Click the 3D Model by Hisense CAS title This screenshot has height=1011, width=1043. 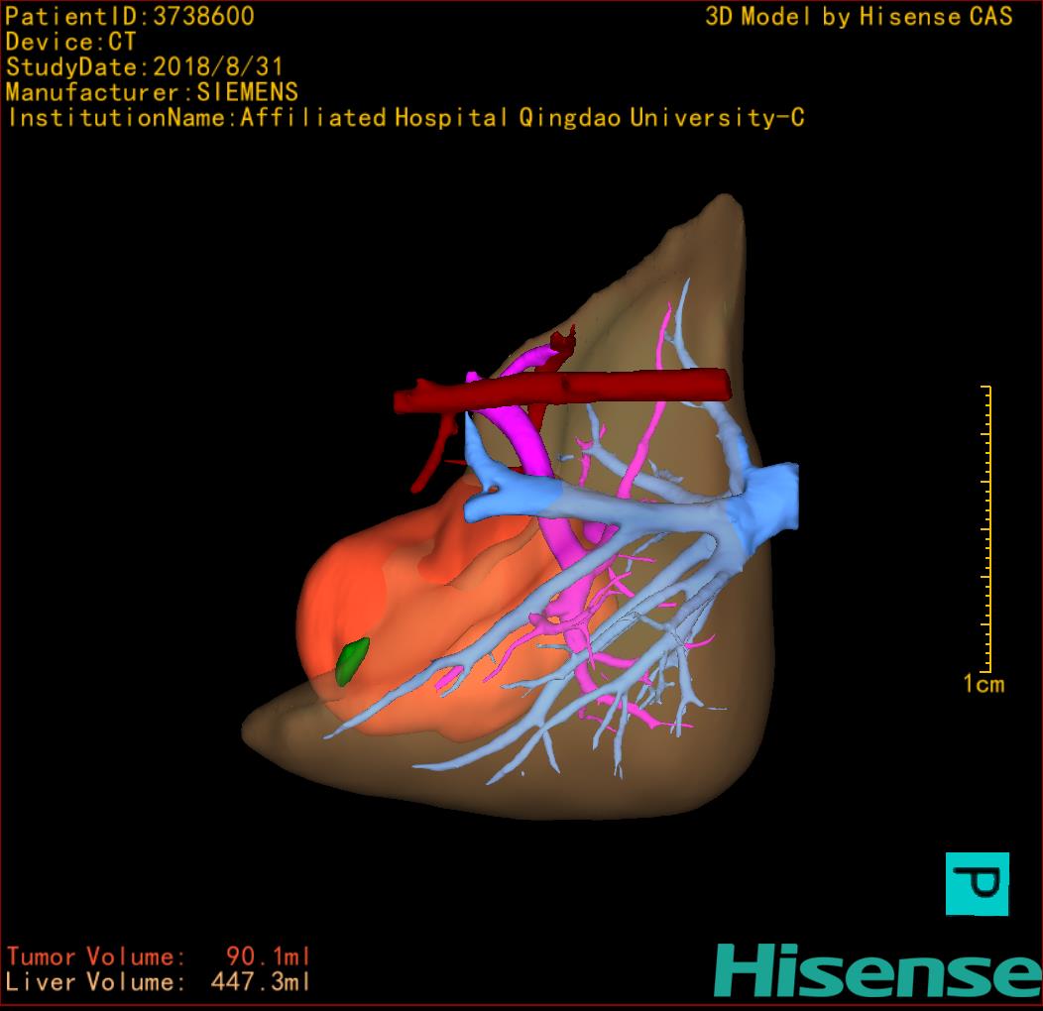click(859, 16)
